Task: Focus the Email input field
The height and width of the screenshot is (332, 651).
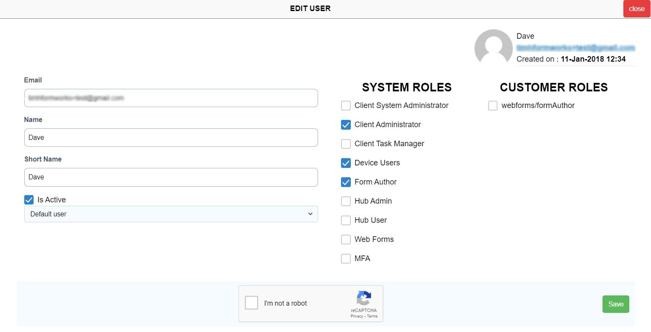Action: (x=171, y=98)
